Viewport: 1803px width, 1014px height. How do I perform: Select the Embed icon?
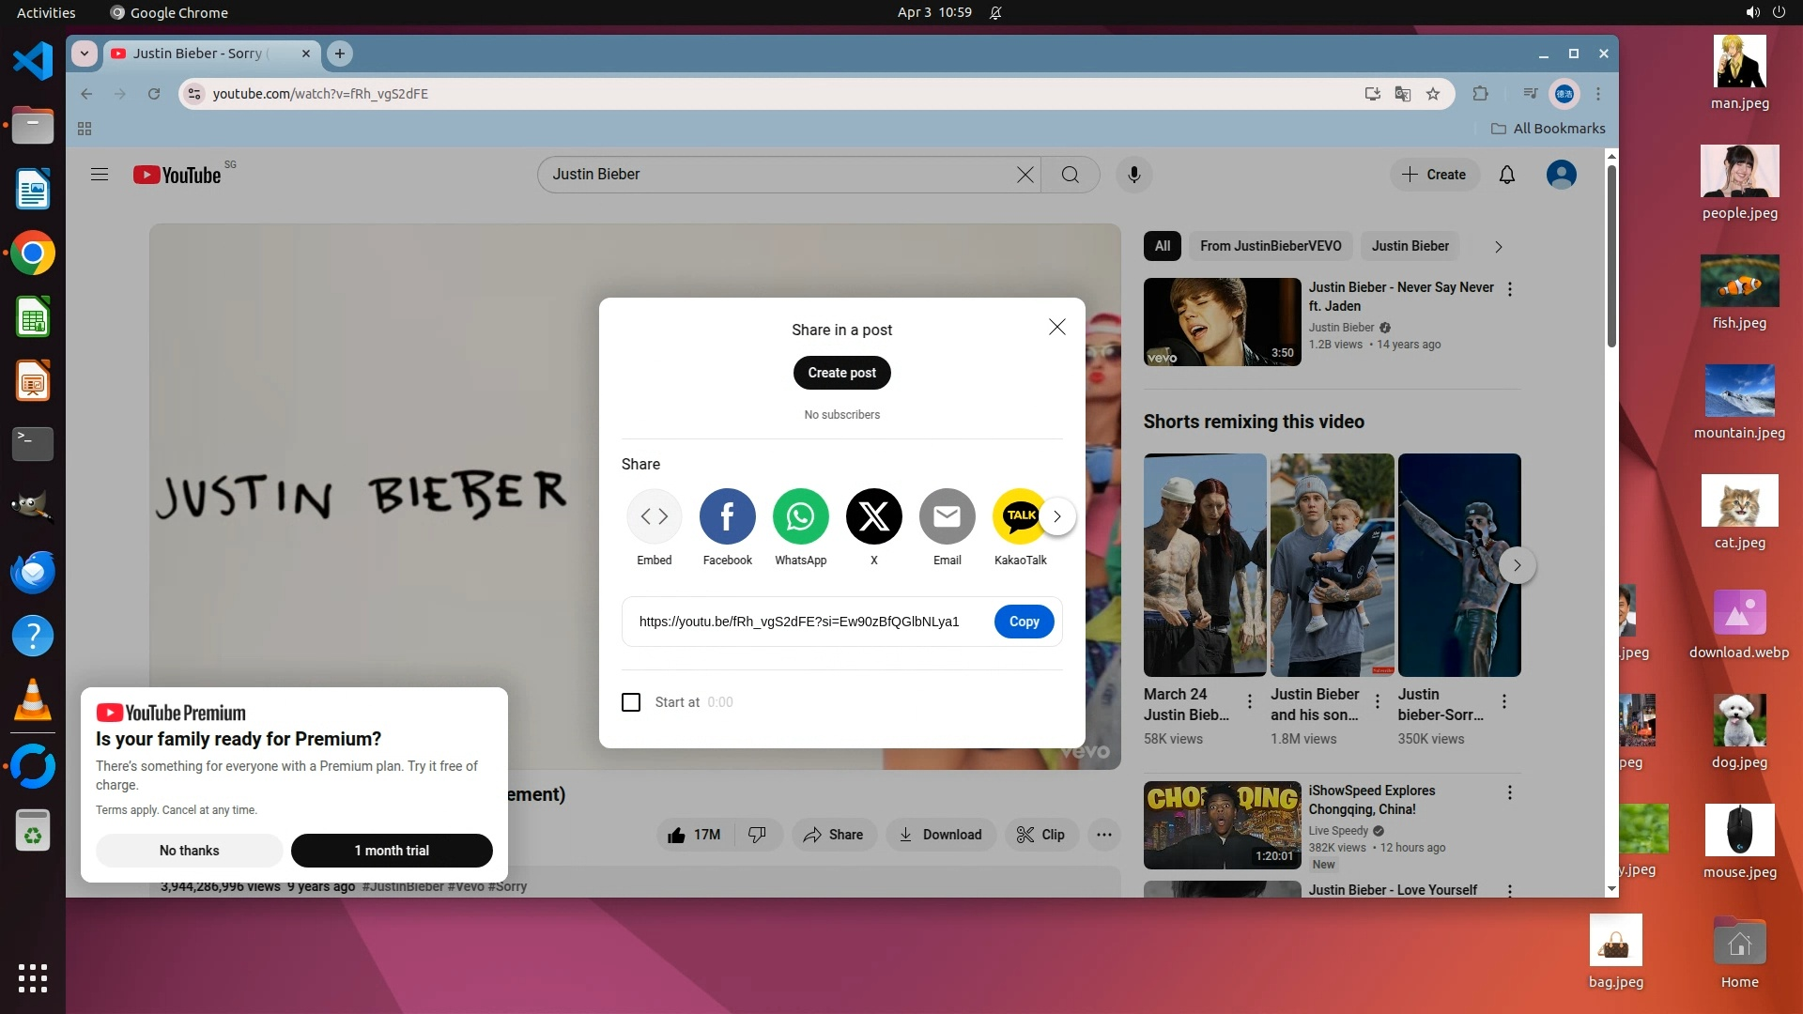[x=654, y=516]
